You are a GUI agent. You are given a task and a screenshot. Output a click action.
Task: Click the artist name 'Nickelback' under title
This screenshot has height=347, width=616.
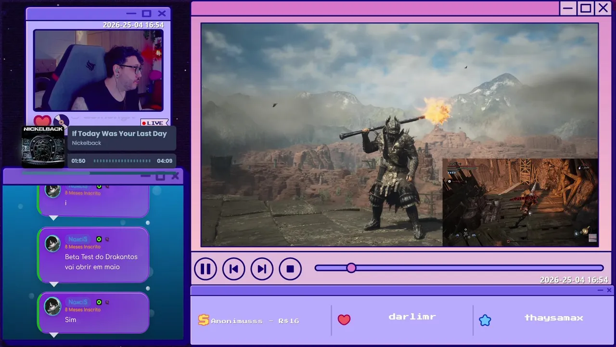(x=87, y=143)
